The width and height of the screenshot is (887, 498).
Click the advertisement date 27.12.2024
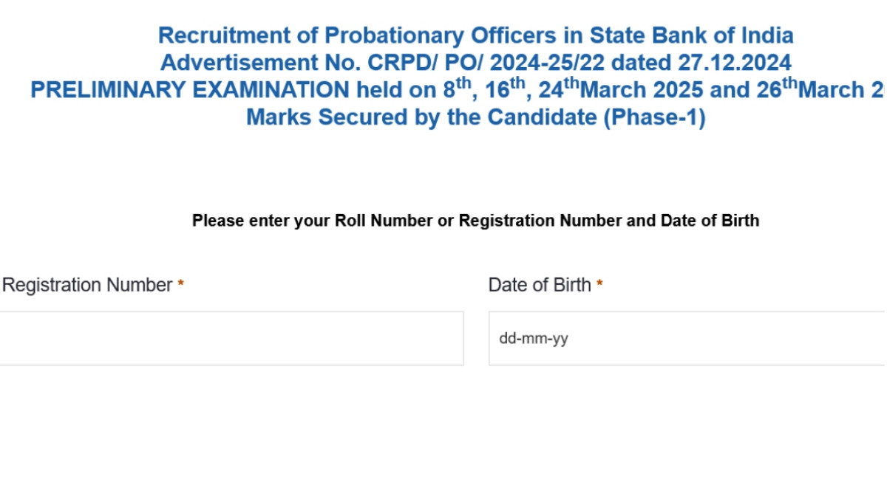(x=732, y=62)
